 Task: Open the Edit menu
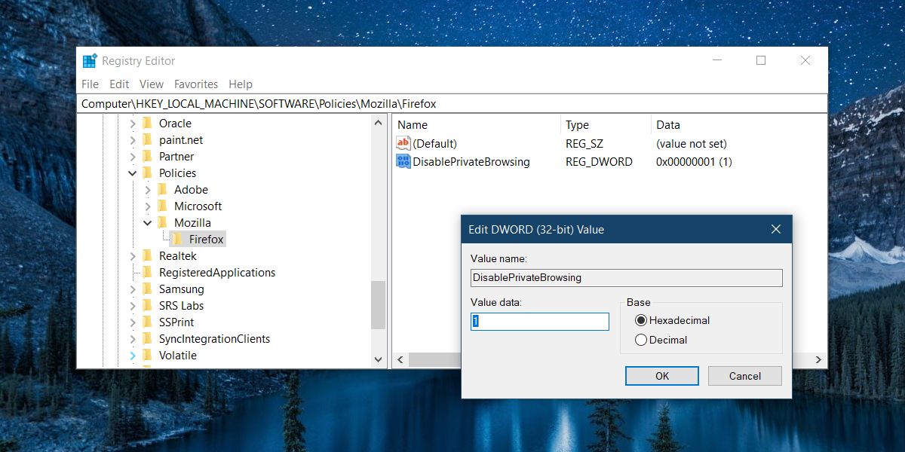click(119, 84)
